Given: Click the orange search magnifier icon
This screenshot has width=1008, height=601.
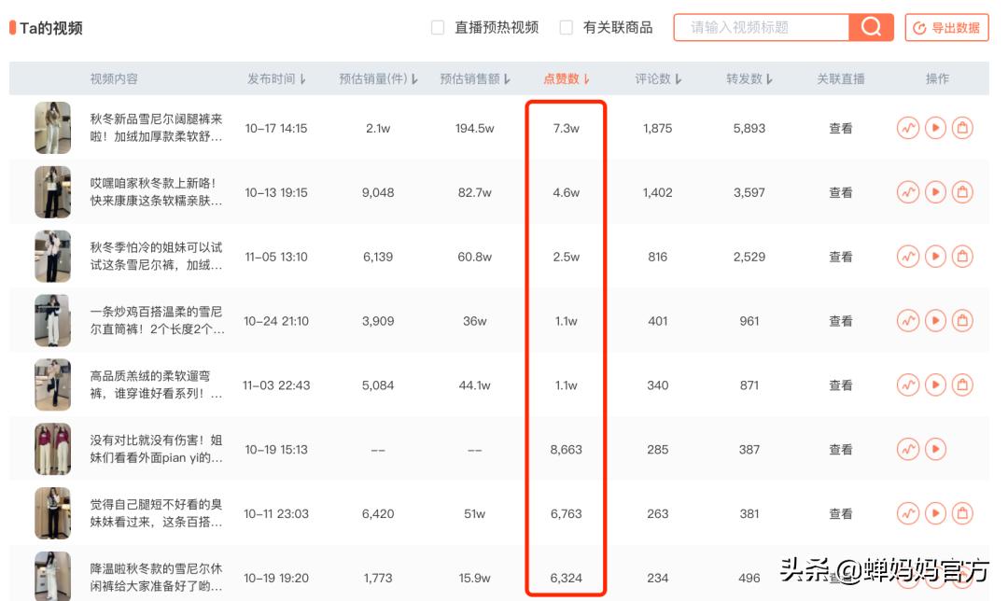Looking at the screenshot, I should (x=871, y=28).
